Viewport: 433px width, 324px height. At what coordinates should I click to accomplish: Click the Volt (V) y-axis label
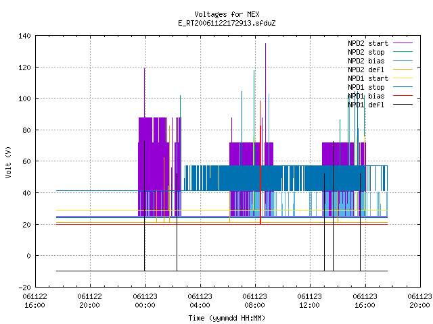(9, 162)
